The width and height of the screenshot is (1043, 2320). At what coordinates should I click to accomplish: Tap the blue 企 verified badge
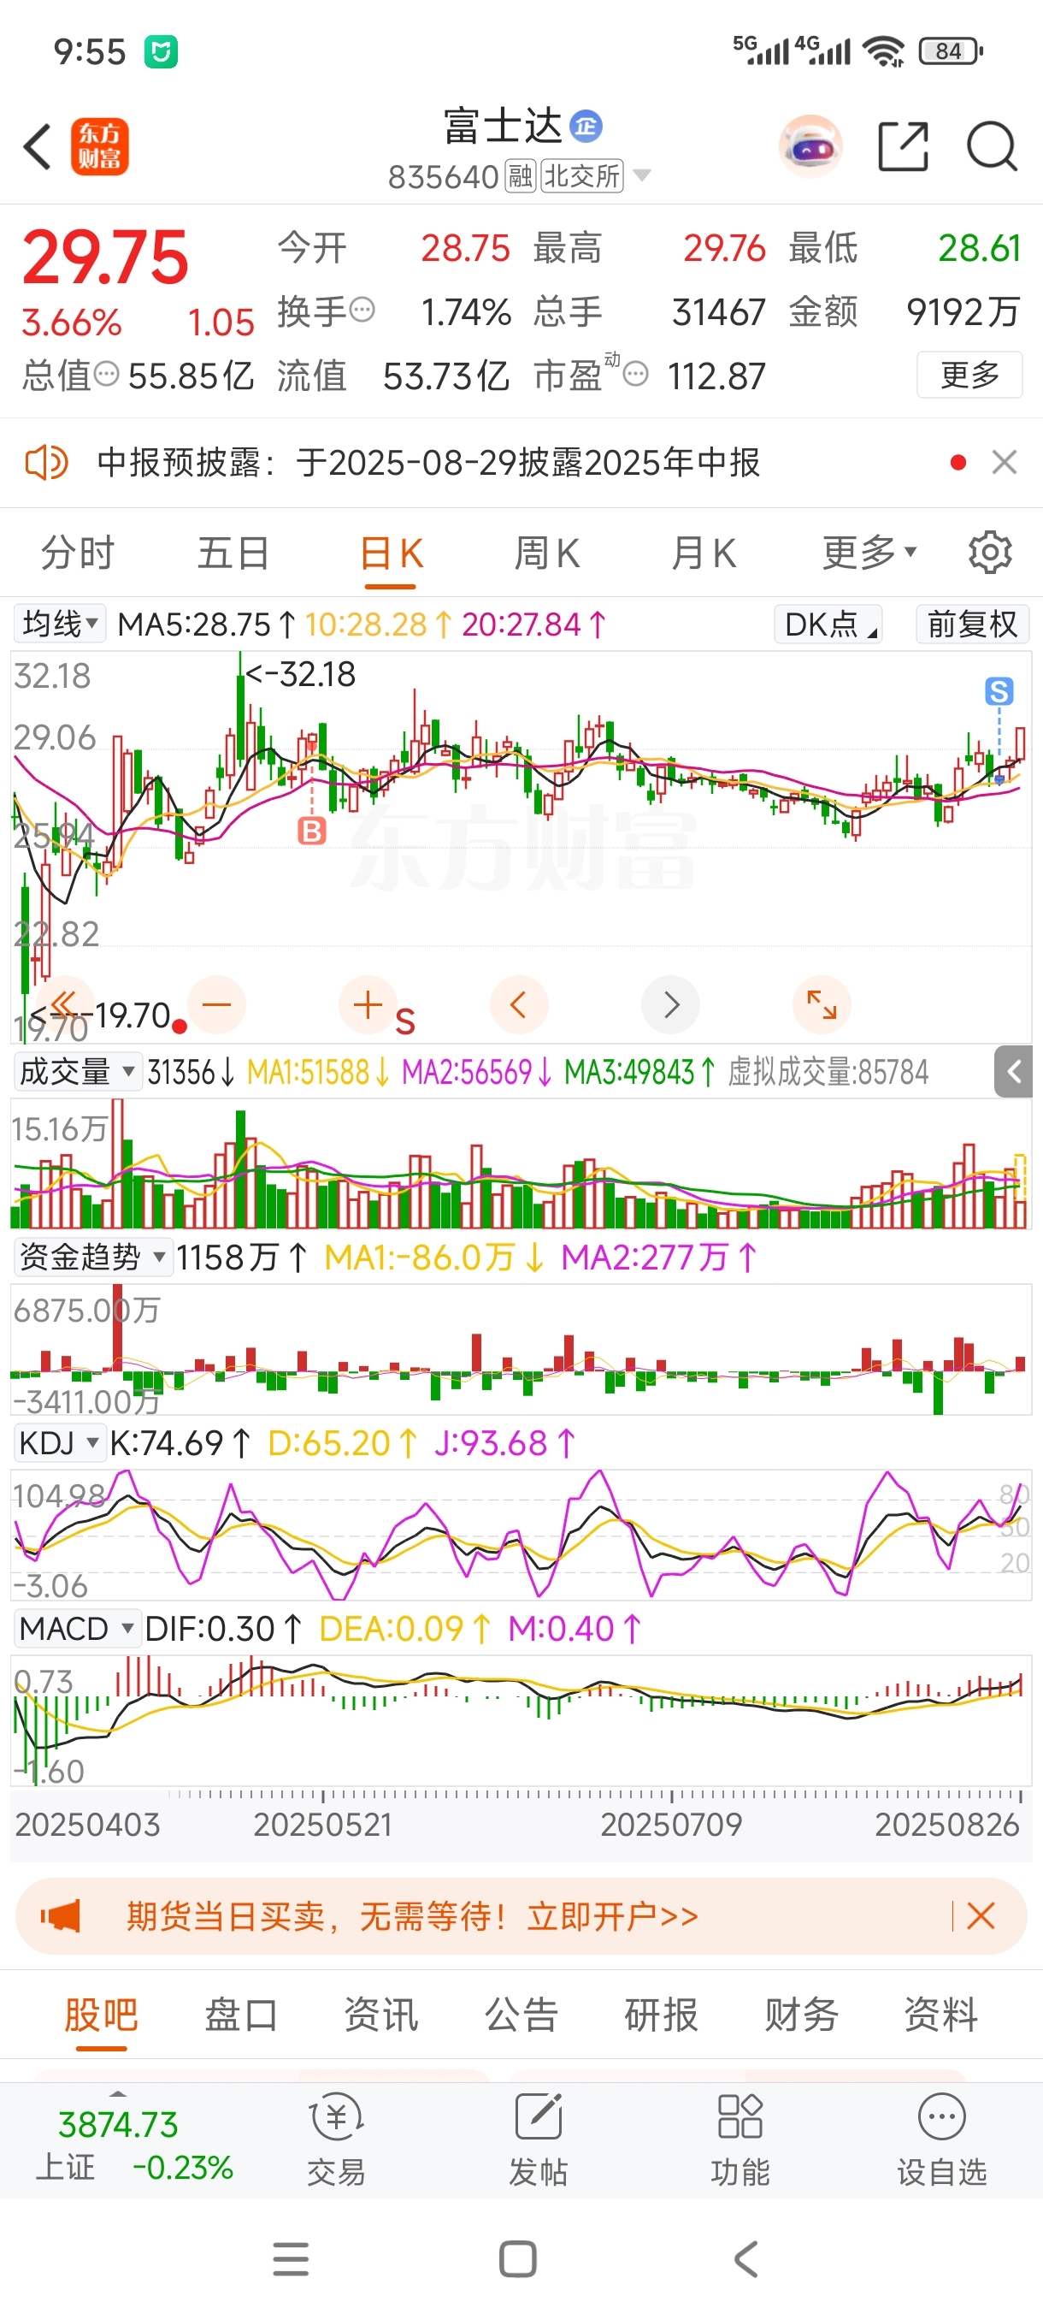(586, 126)
